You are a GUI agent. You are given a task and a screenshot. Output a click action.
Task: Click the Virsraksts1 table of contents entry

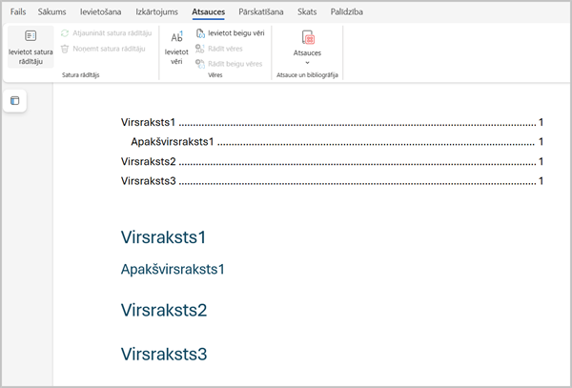(332, 122)
